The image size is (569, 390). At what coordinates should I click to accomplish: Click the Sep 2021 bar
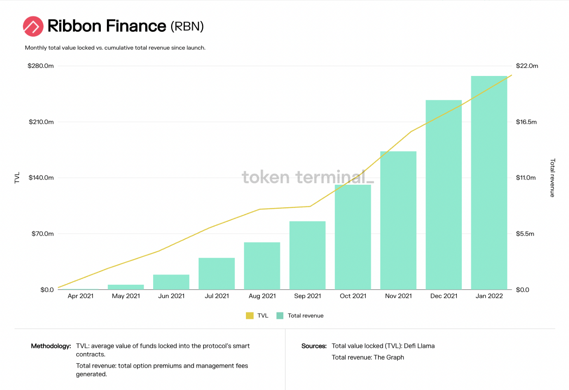pos(308,256)
